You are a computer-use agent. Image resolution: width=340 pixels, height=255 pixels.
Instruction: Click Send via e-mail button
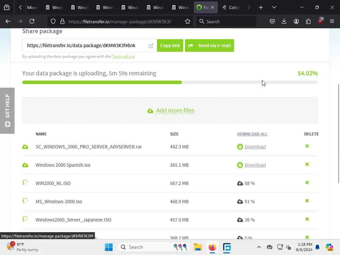[x=210, y=45]
